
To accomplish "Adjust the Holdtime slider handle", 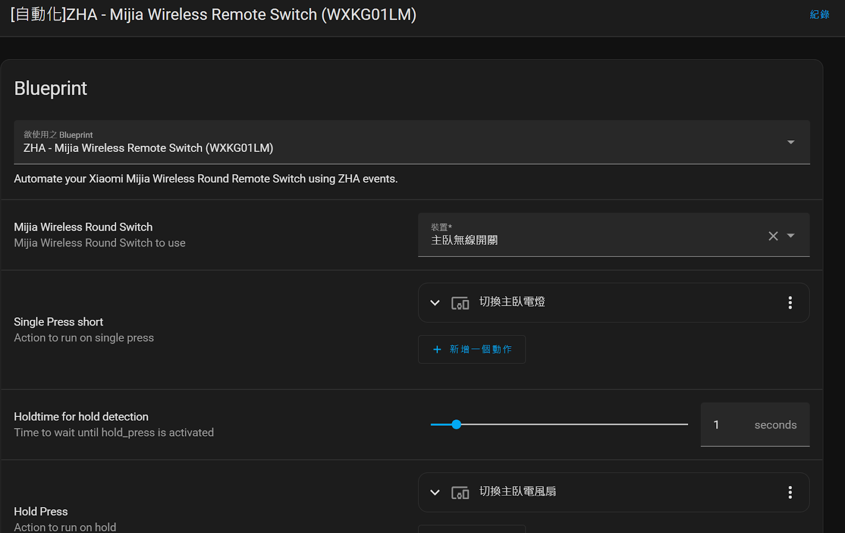I will tap(456, 424).
